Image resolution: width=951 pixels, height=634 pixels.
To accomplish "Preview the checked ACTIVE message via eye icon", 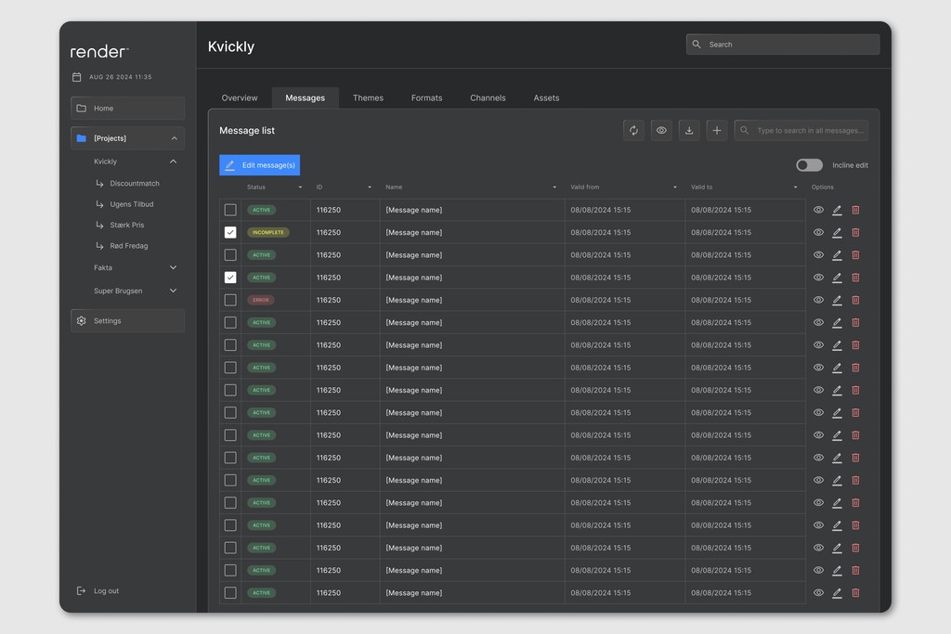I will (818, 278).
